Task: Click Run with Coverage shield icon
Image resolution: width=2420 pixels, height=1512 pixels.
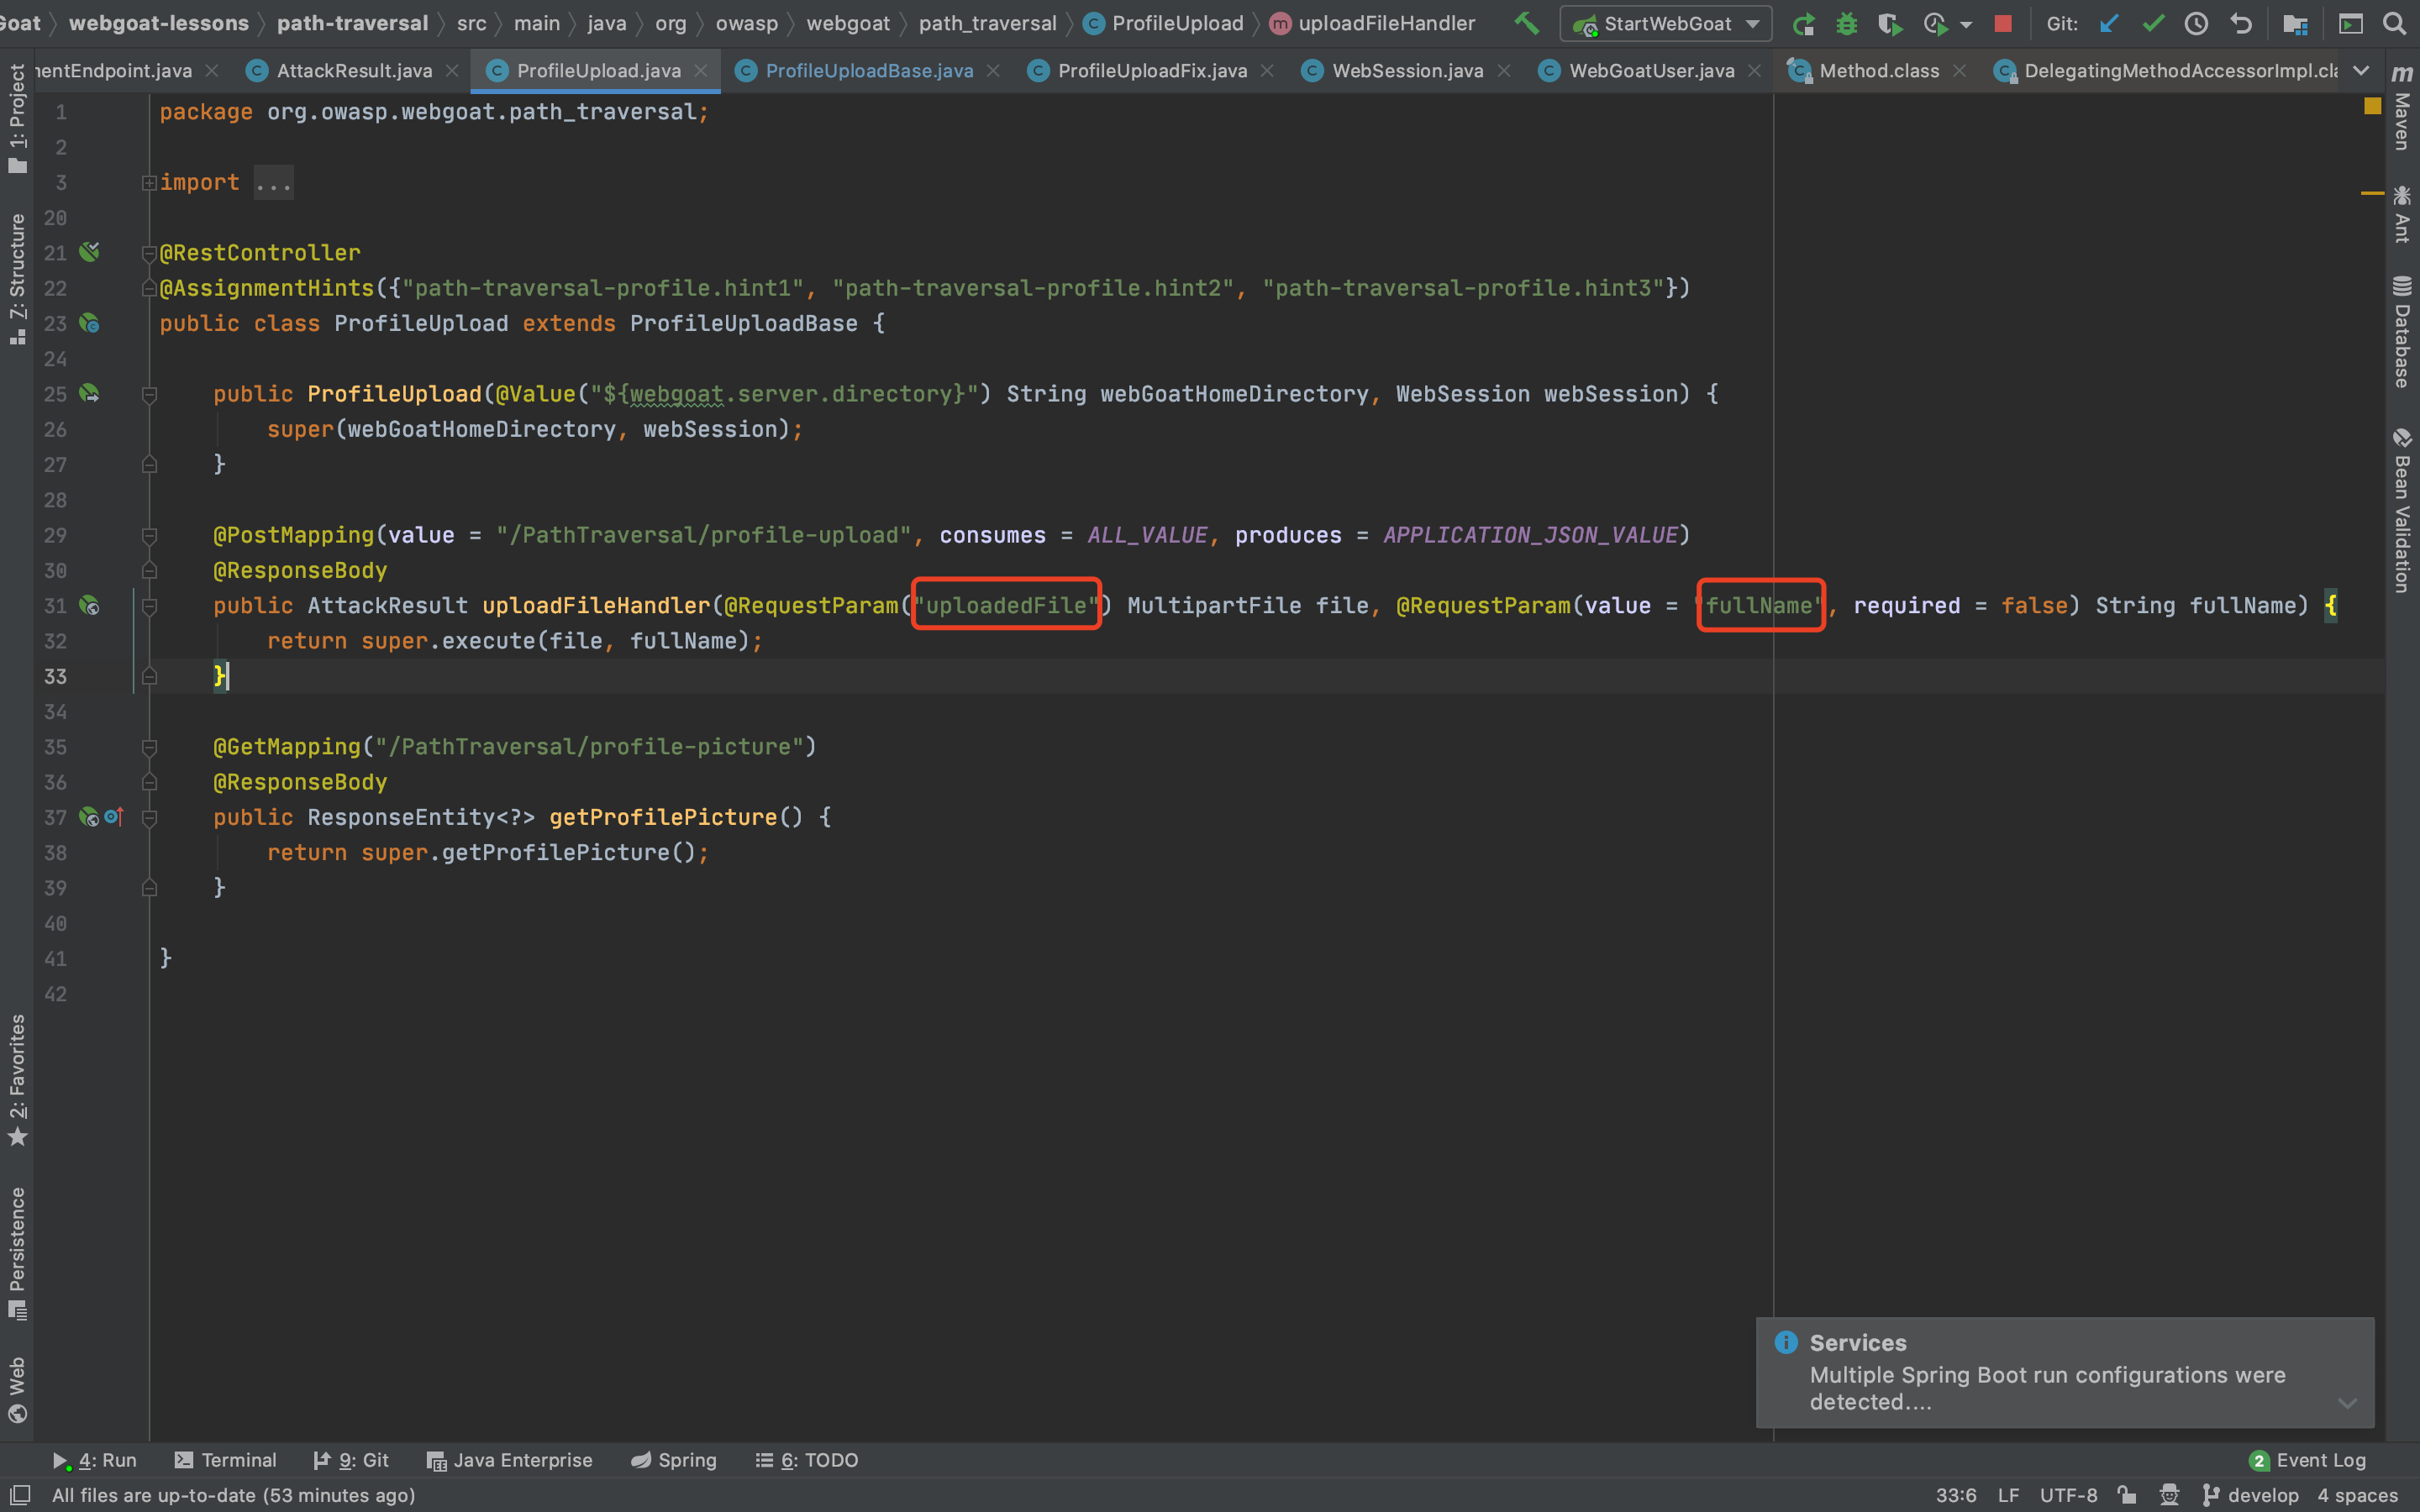Action: point(1888,24)
